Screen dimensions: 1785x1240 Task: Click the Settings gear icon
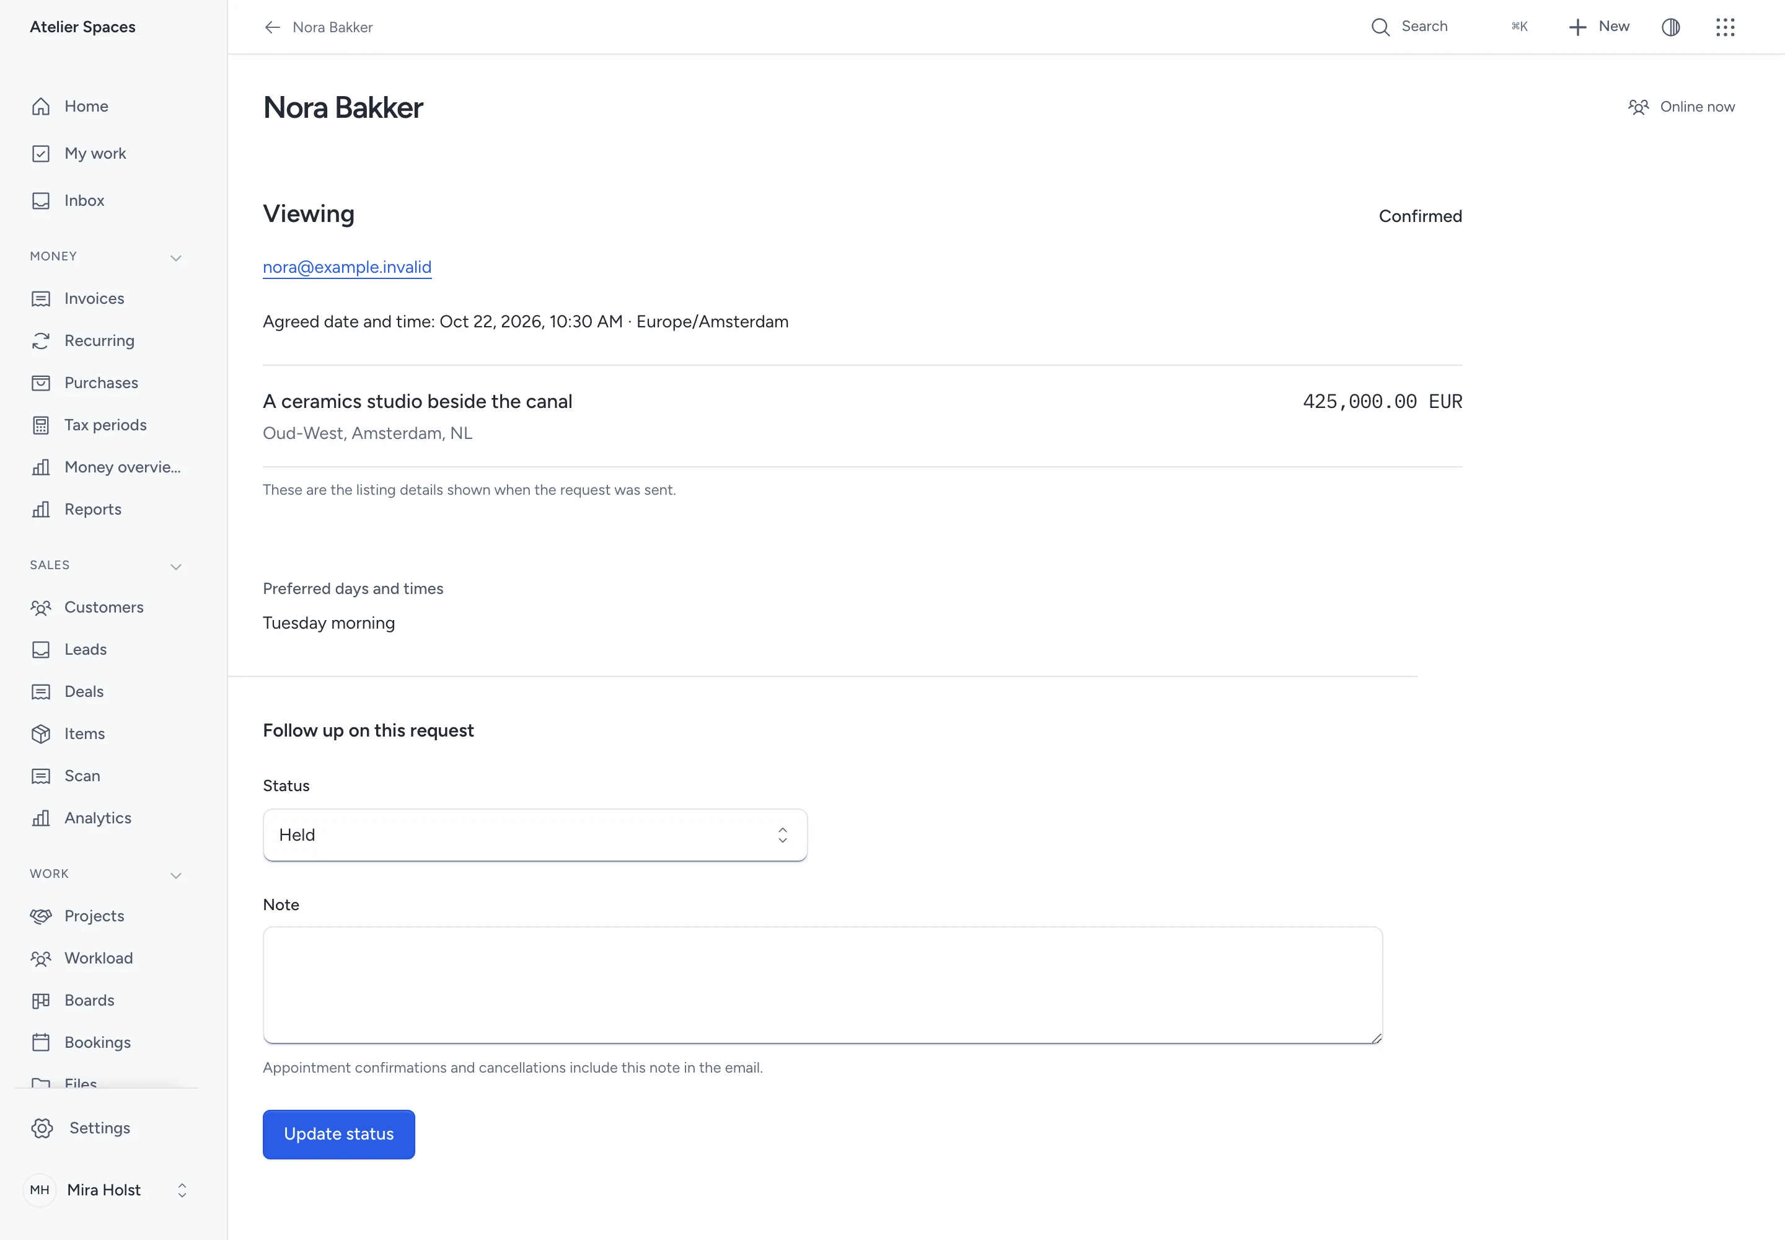tap(43, 1128)
